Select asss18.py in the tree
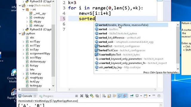The image size is (191, 107). coord(36,57)
